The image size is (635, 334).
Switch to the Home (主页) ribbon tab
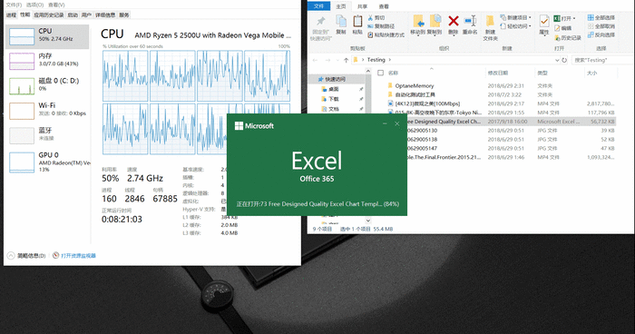click(341, 6)
